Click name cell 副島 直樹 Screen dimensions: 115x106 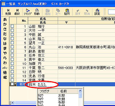pos(43,51)
